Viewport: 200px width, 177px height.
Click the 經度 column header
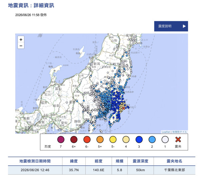(99, 161)
